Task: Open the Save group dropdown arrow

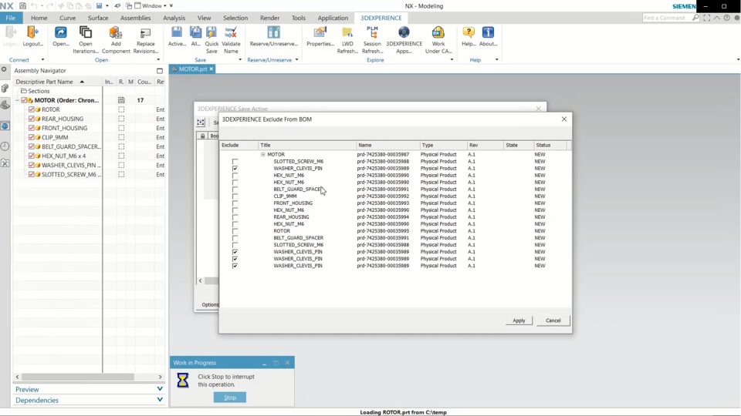Action: point(240,60)
